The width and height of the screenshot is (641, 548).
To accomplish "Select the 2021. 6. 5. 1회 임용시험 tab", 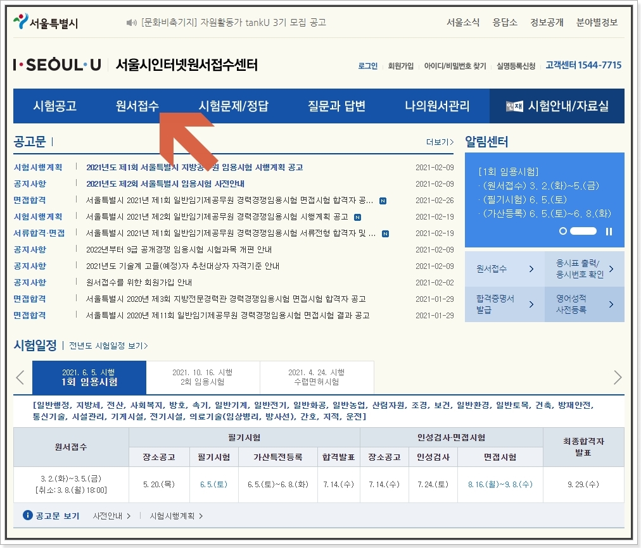I will click(89, 377).
